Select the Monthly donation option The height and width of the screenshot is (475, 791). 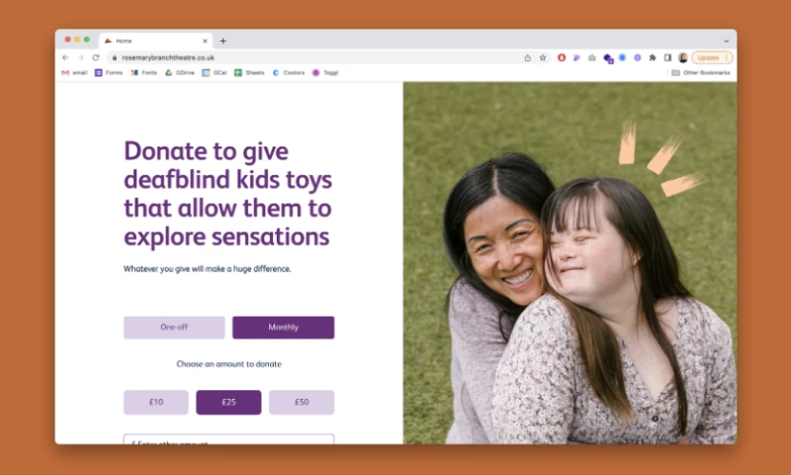(x=283, y=328)
